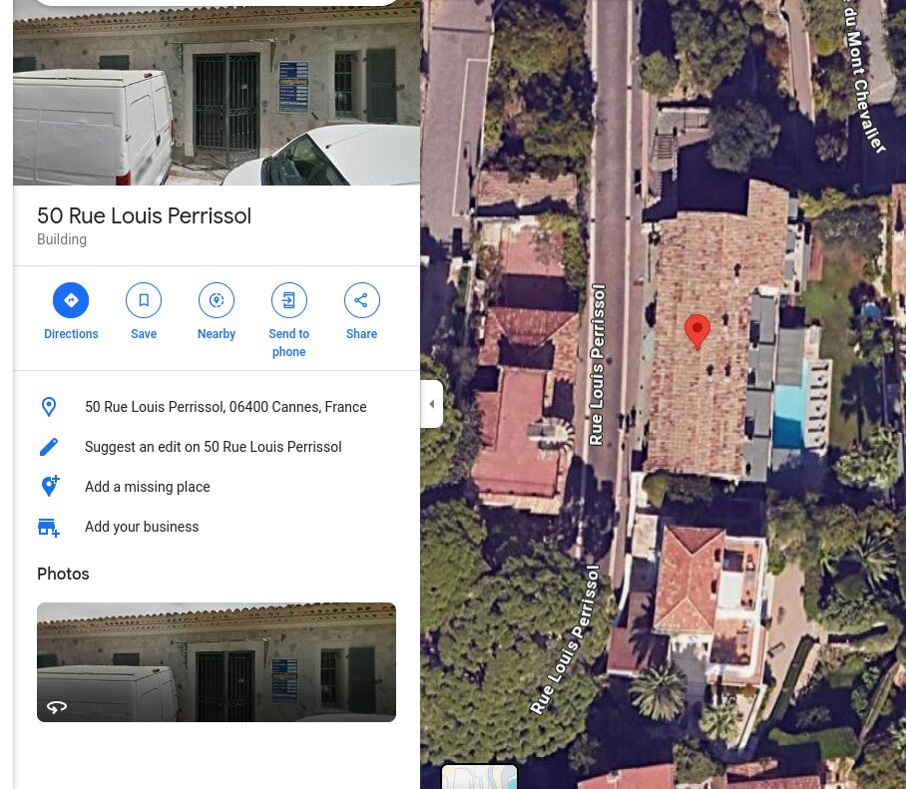
Task: Click the address location pin icon
Action: pos(49,407)
